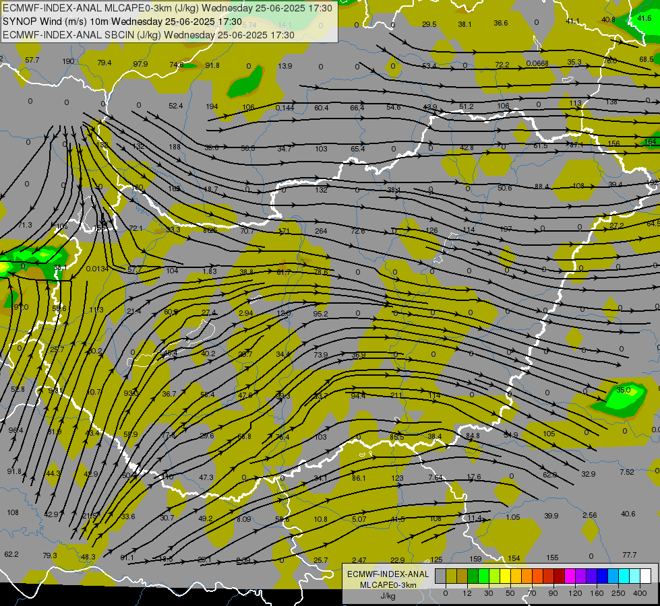660x606 pixels.
Task: Click the map value '62.2'
Action: tap(11, 554)
